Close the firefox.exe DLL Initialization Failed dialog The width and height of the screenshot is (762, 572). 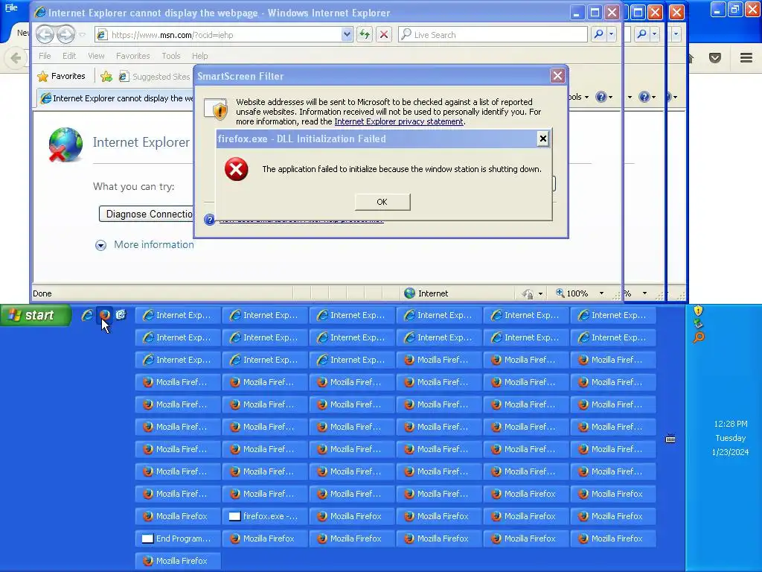[542, 139]
